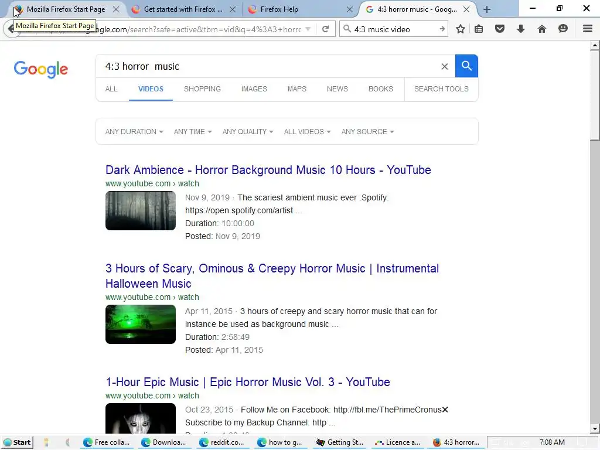Select the NEWS search category
The image size is (600, 450).
click(x=337, y=89)
